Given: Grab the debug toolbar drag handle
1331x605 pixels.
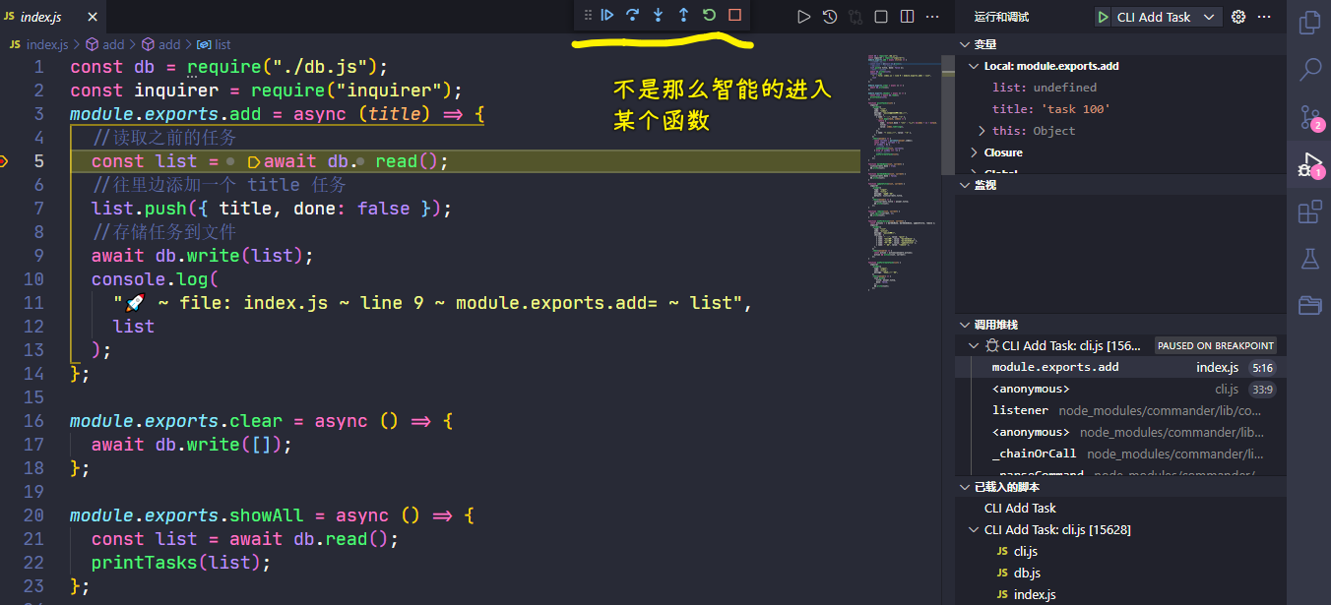Looking at the screenshot, I should pos(588,15).
